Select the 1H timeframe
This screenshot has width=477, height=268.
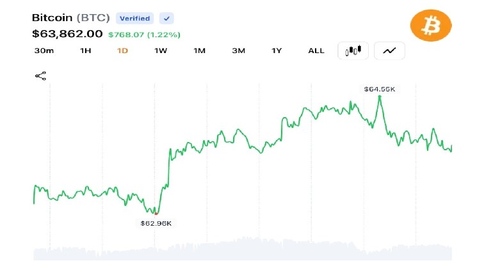86,51
